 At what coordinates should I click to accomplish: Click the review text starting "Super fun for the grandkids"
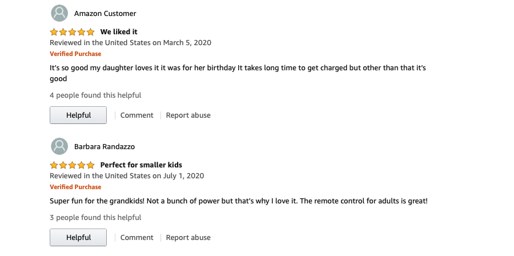pyautogui.click(x=238, y=201)
